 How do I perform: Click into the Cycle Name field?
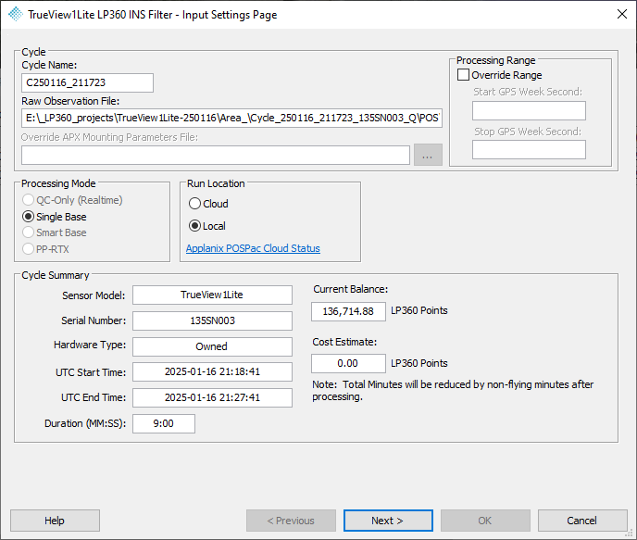tap(87, 82)
